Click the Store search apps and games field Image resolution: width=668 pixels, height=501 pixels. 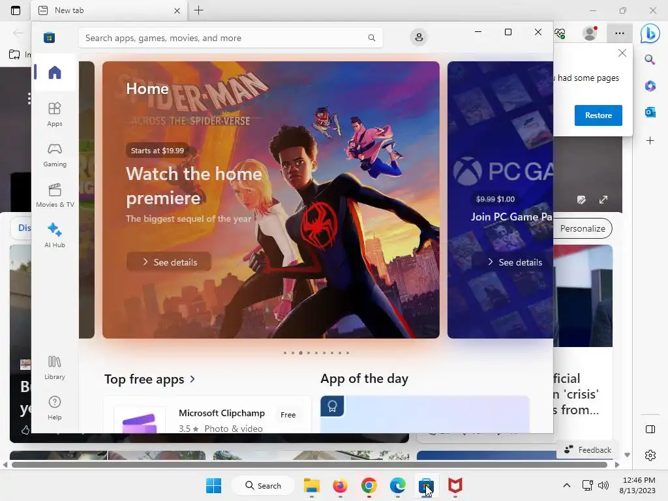point(230,37)
